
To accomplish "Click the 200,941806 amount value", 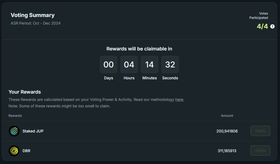I will [227, 131].
